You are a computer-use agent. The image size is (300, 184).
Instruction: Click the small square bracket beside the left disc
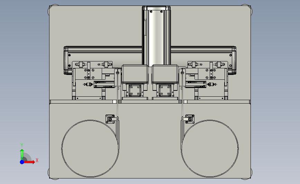(110, 119)
